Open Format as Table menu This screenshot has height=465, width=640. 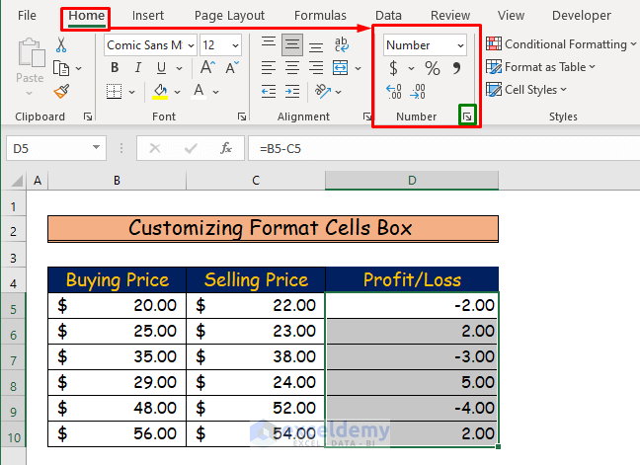[x=540, y=67]
